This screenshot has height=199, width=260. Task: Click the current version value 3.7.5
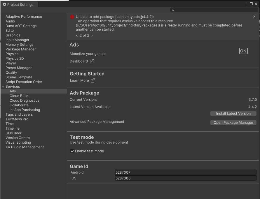[x=253, y=100]
